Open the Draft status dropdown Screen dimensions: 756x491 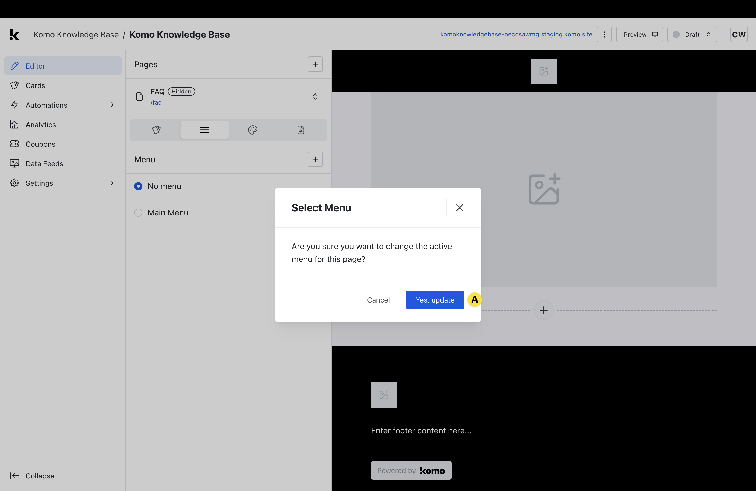[692, 34]
